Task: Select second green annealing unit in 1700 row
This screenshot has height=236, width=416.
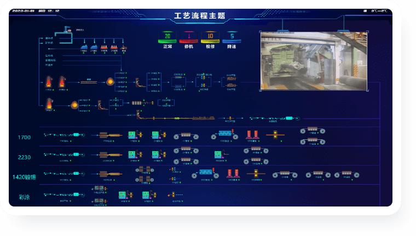Action: [159, 134]
